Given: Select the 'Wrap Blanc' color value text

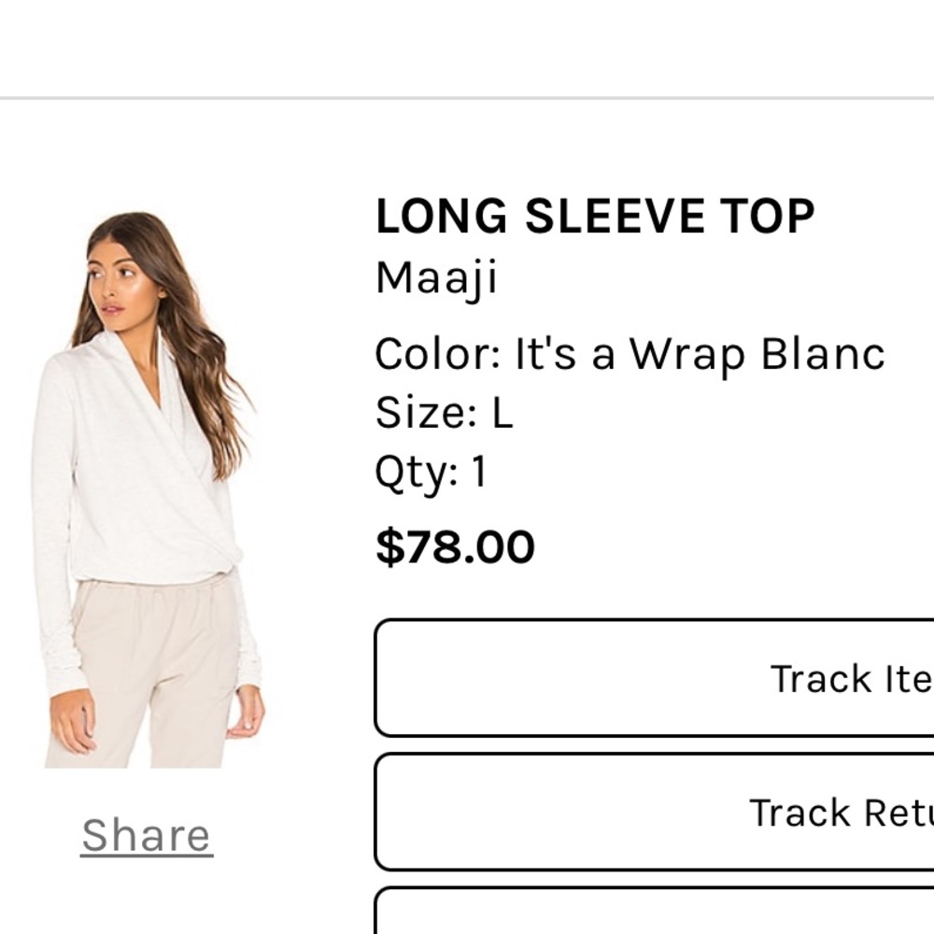Looking at the screenshot, I should [757, 354].
